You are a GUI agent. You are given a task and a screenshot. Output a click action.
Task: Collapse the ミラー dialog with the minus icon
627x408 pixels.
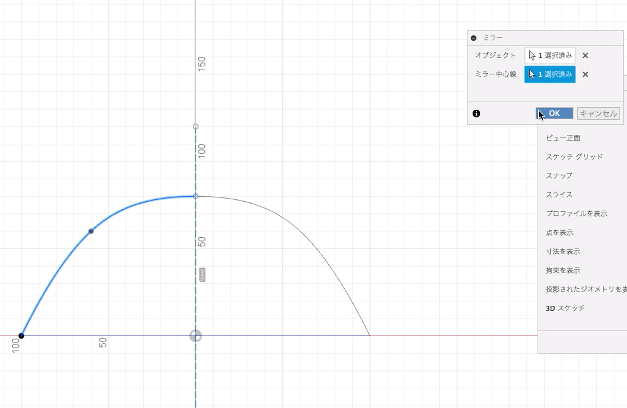(x=474, y=38)
